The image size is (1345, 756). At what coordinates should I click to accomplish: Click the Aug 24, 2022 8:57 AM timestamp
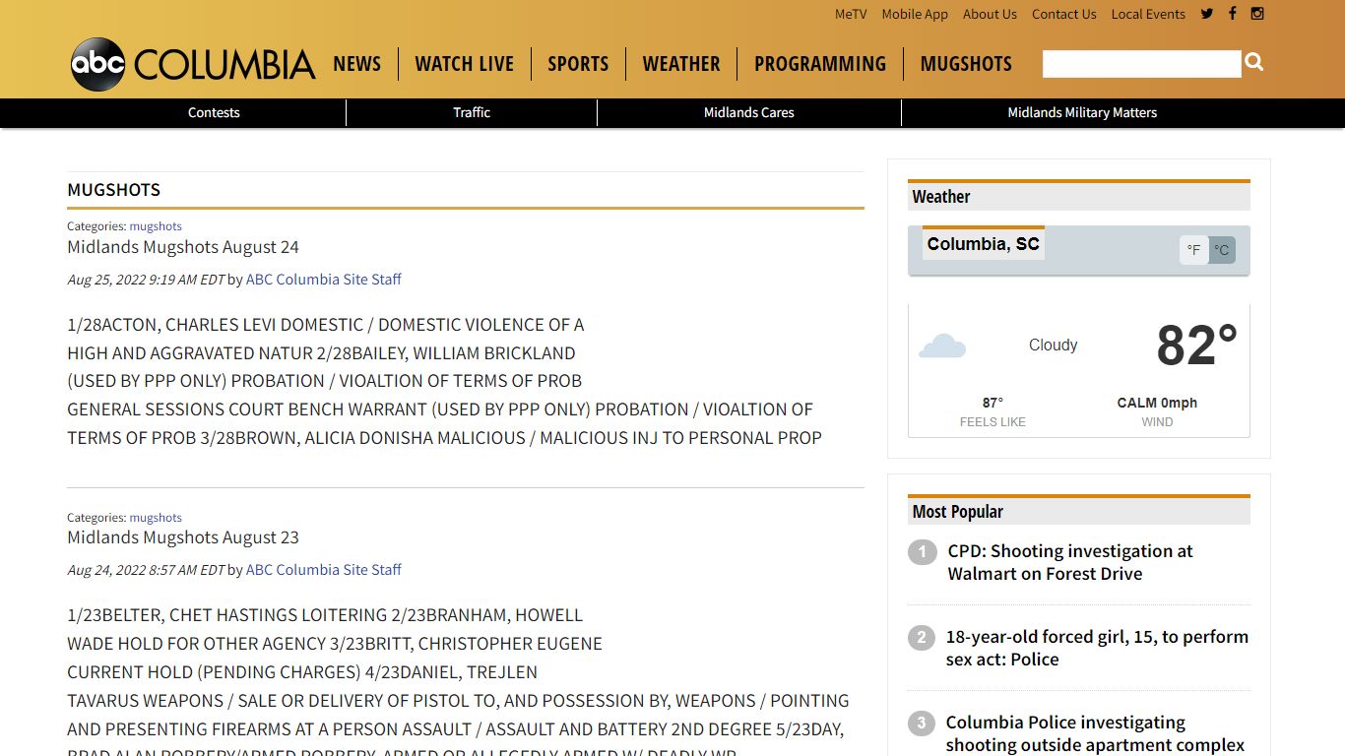click(146, 569)
